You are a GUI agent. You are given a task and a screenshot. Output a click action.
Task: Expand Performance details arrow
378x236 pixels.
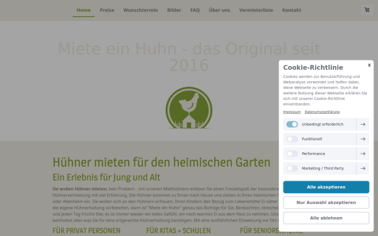pyautogui.click(x=363, y=154)
